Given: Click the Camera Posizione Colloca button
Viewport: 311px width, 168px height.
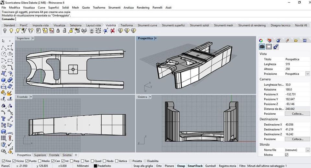Looking at the screenshot, I should point(297,114).
